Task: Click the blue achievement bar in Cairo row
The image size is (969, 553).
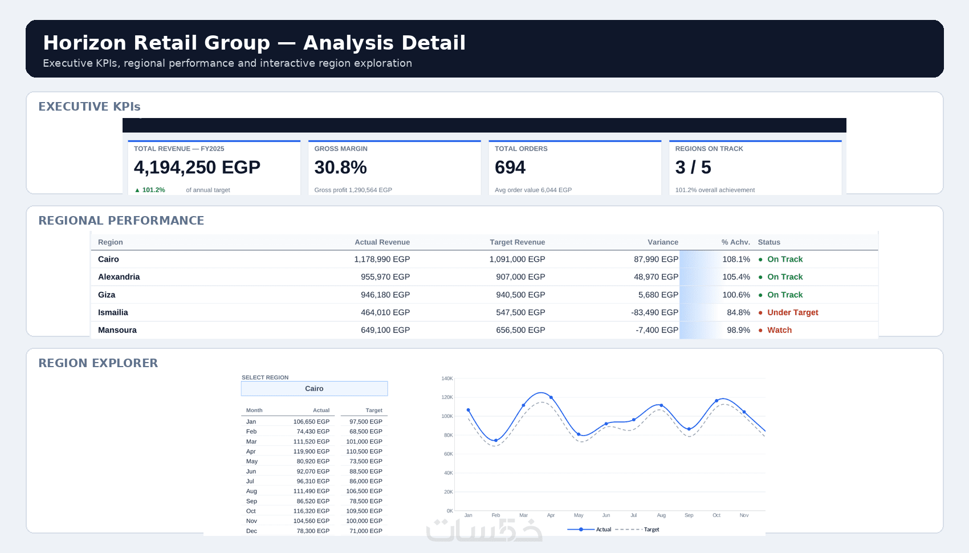Action: [x=699, y=259]
